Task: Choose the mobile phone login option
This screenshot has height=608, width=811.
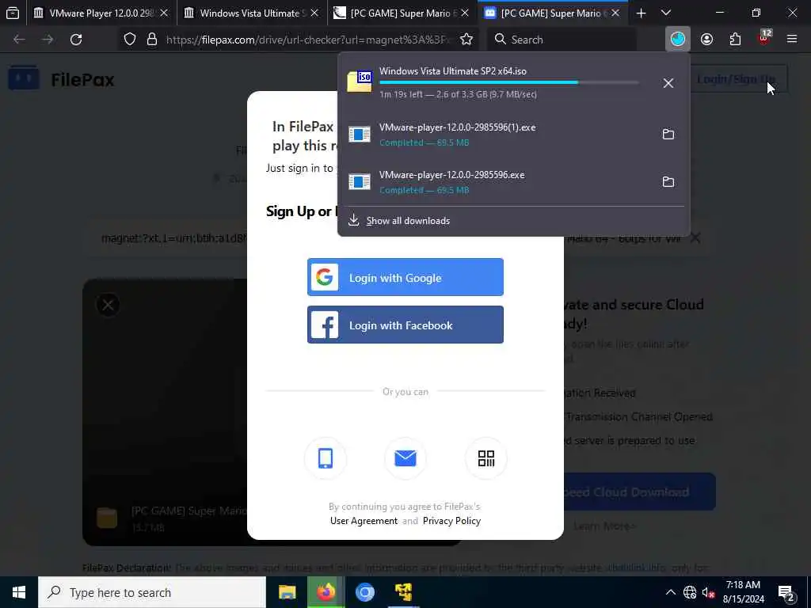Action: 326,458
